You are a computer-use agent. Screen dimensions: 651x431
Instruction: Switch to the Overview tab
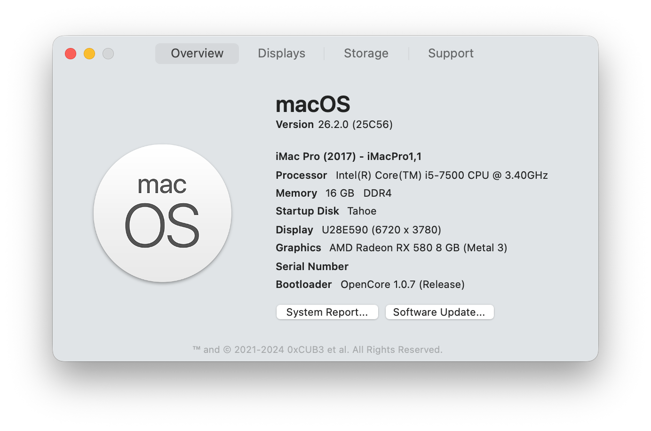point(197,54)
